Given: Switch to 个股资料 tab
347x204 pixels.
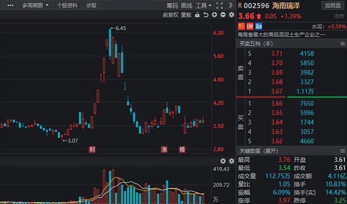Looking at the screenshot, I should 67,6.
